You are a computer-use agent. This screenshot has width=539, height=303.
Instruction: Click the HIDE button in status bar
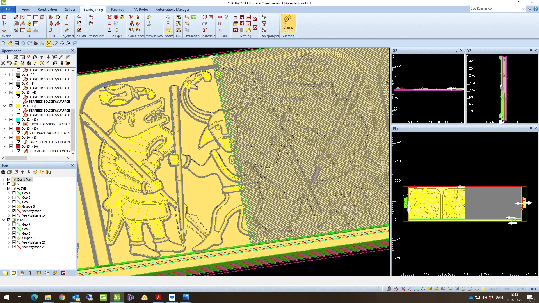coord(533,289)
